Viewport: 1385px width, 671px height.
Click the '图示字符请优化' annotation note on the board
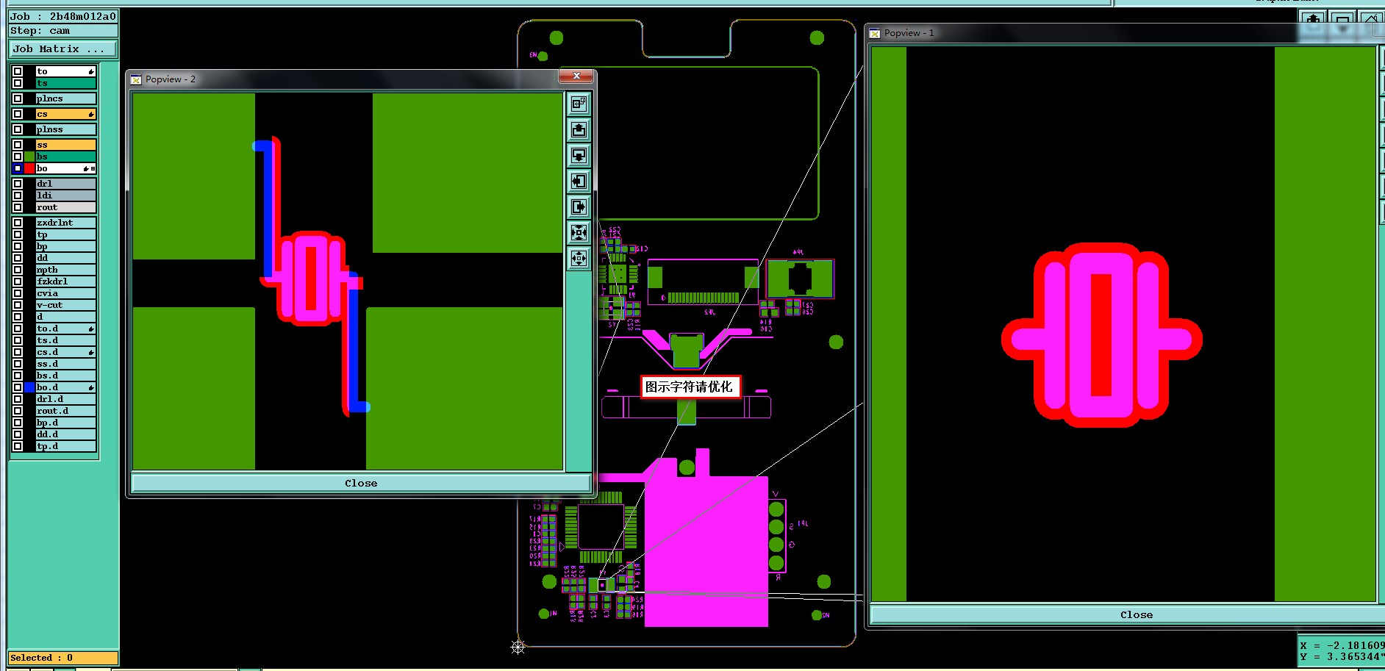coord(690,387)
